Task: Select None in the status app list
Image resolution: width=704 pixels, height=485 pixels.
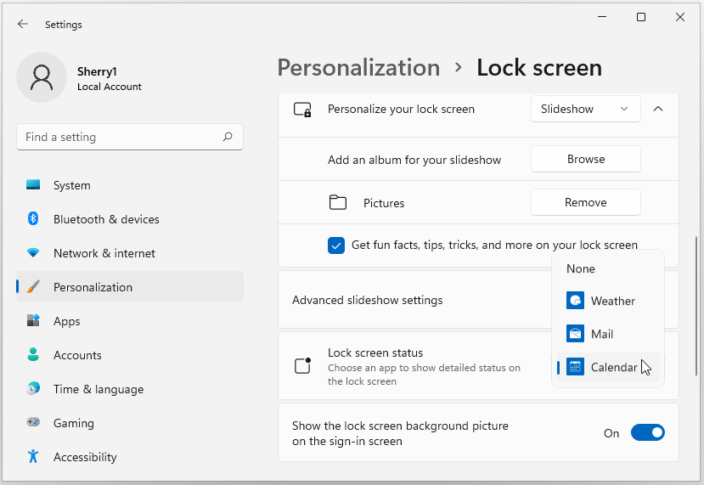Action: 581,268
